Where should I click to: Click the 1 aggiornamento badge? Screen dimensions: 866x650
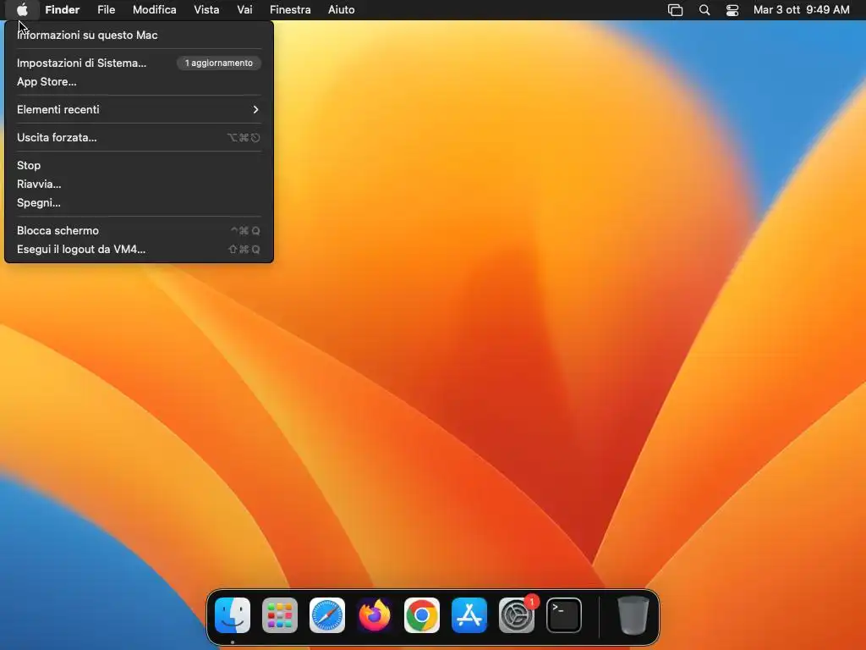point(219,63)
